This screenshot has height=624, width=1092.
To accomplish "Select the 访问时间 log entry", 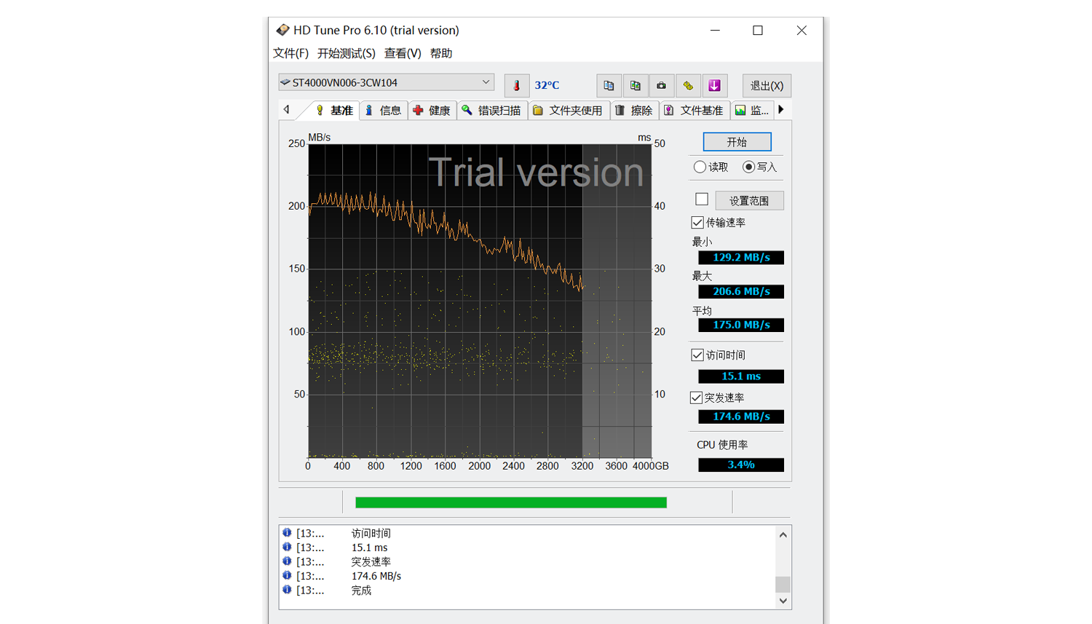I will [371, 533].
